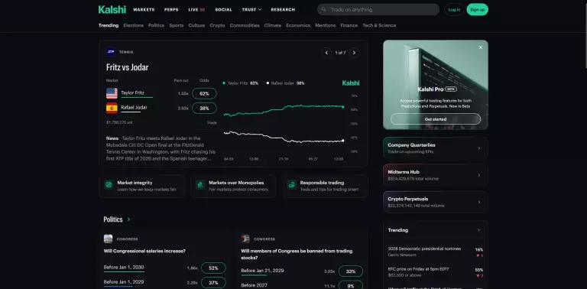Screen dimensions: 587x289
Task: Open the Social nav item
Action: point(223,10)
